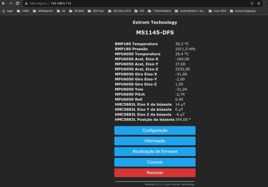Viewport: 268px width, 187px height.
Task: Open the Informação page
Action: coord(155,141)
